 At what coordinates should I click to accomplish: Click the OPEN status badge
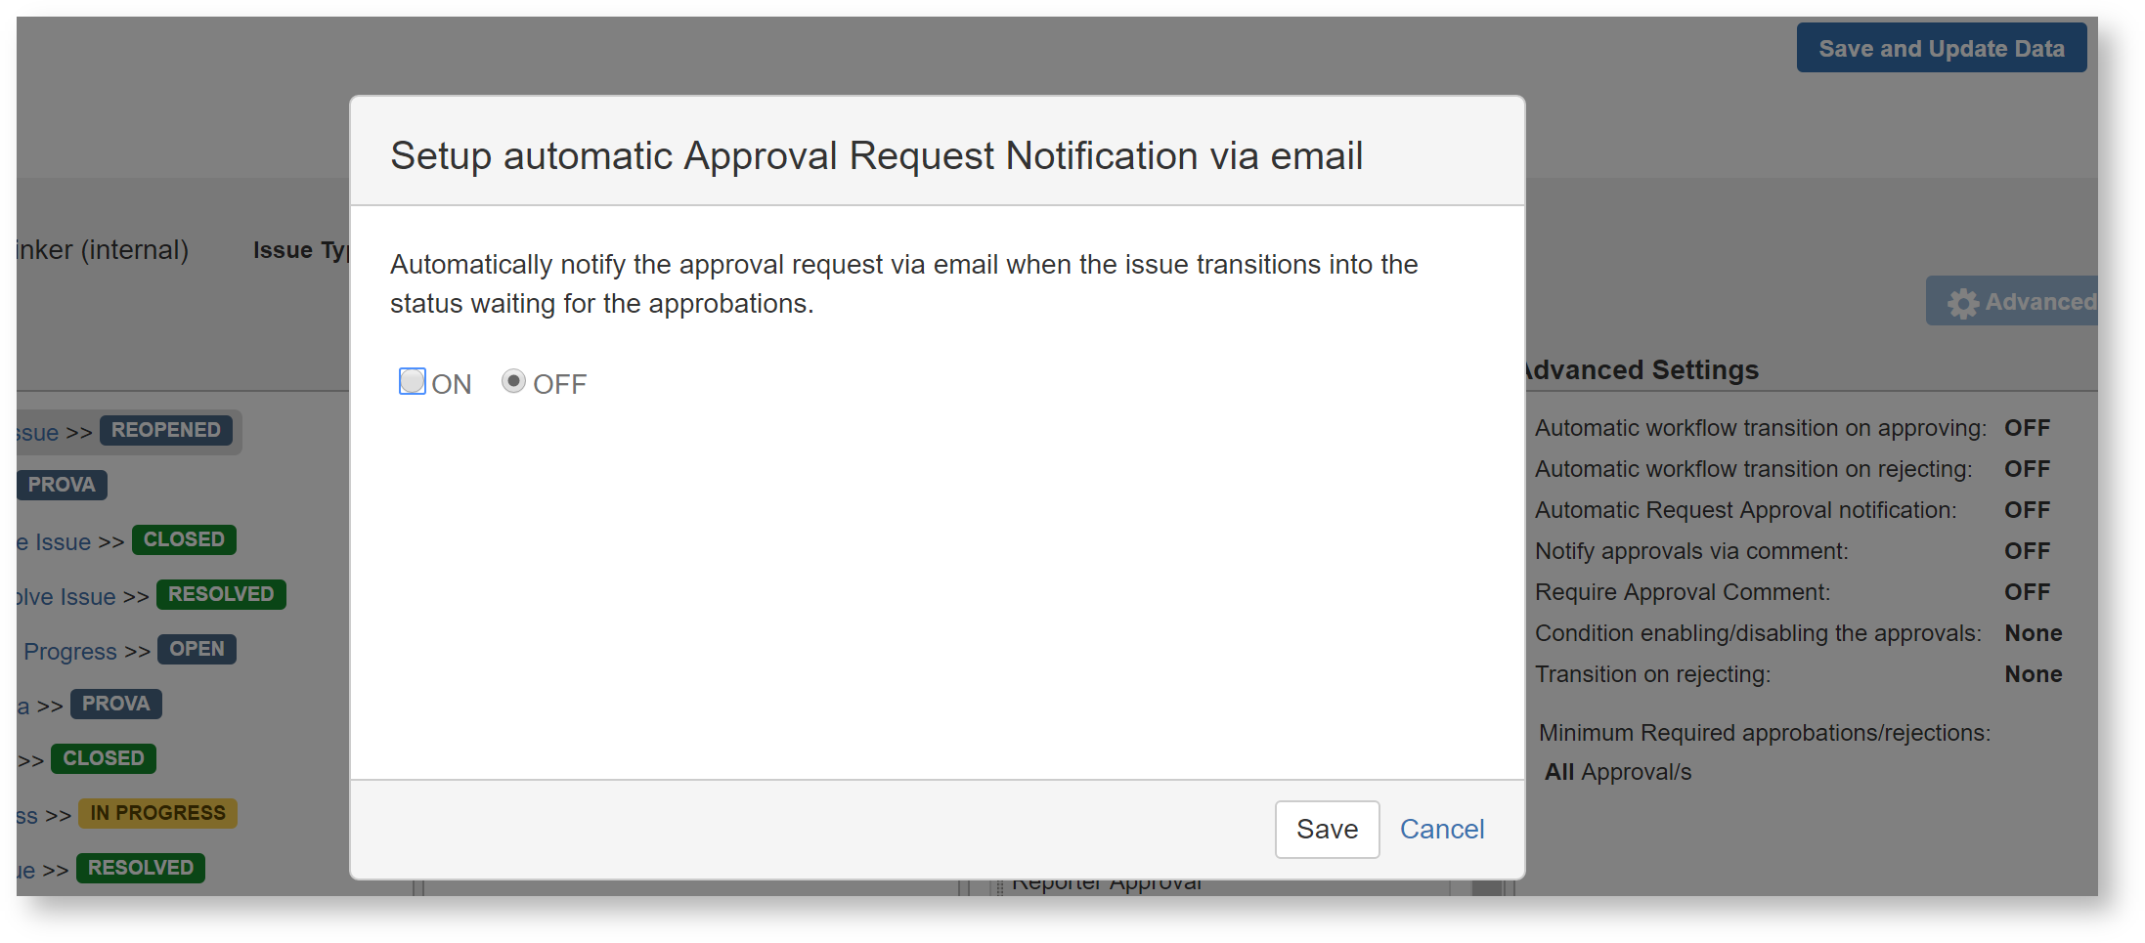click(x=197, y=650)
